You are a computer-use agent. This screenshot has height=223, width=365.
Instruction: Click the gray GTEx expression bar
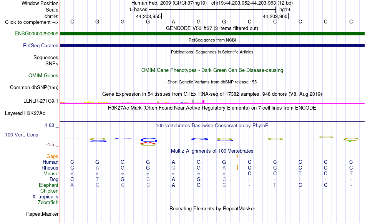[x=193, y=101]
